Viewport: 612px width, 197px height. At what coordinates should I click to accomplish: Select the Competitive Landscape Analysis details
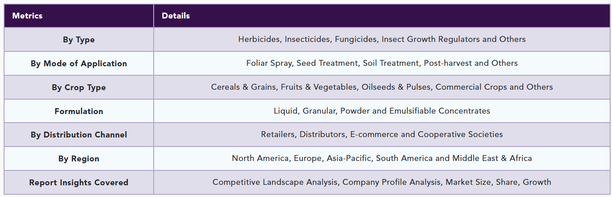pyautogui.click(x=382, y=182)
